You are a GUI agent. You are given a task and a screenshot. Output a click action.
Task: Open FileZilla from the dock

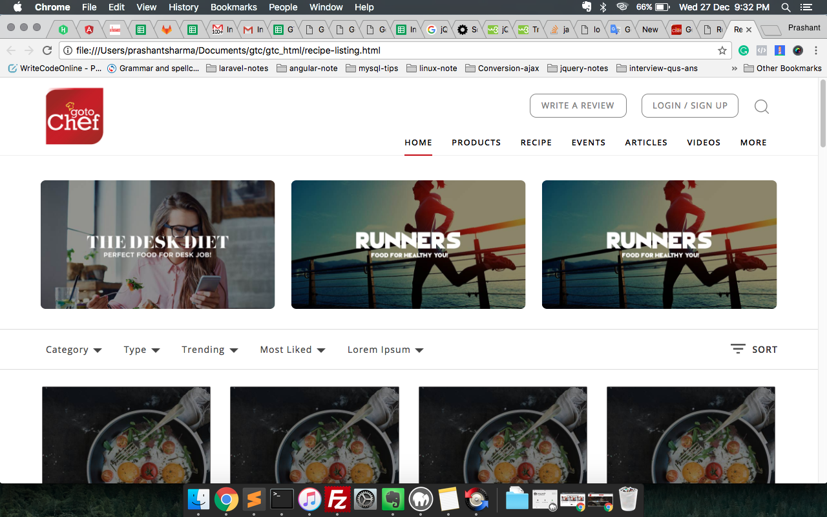click(x=337, y=499)
